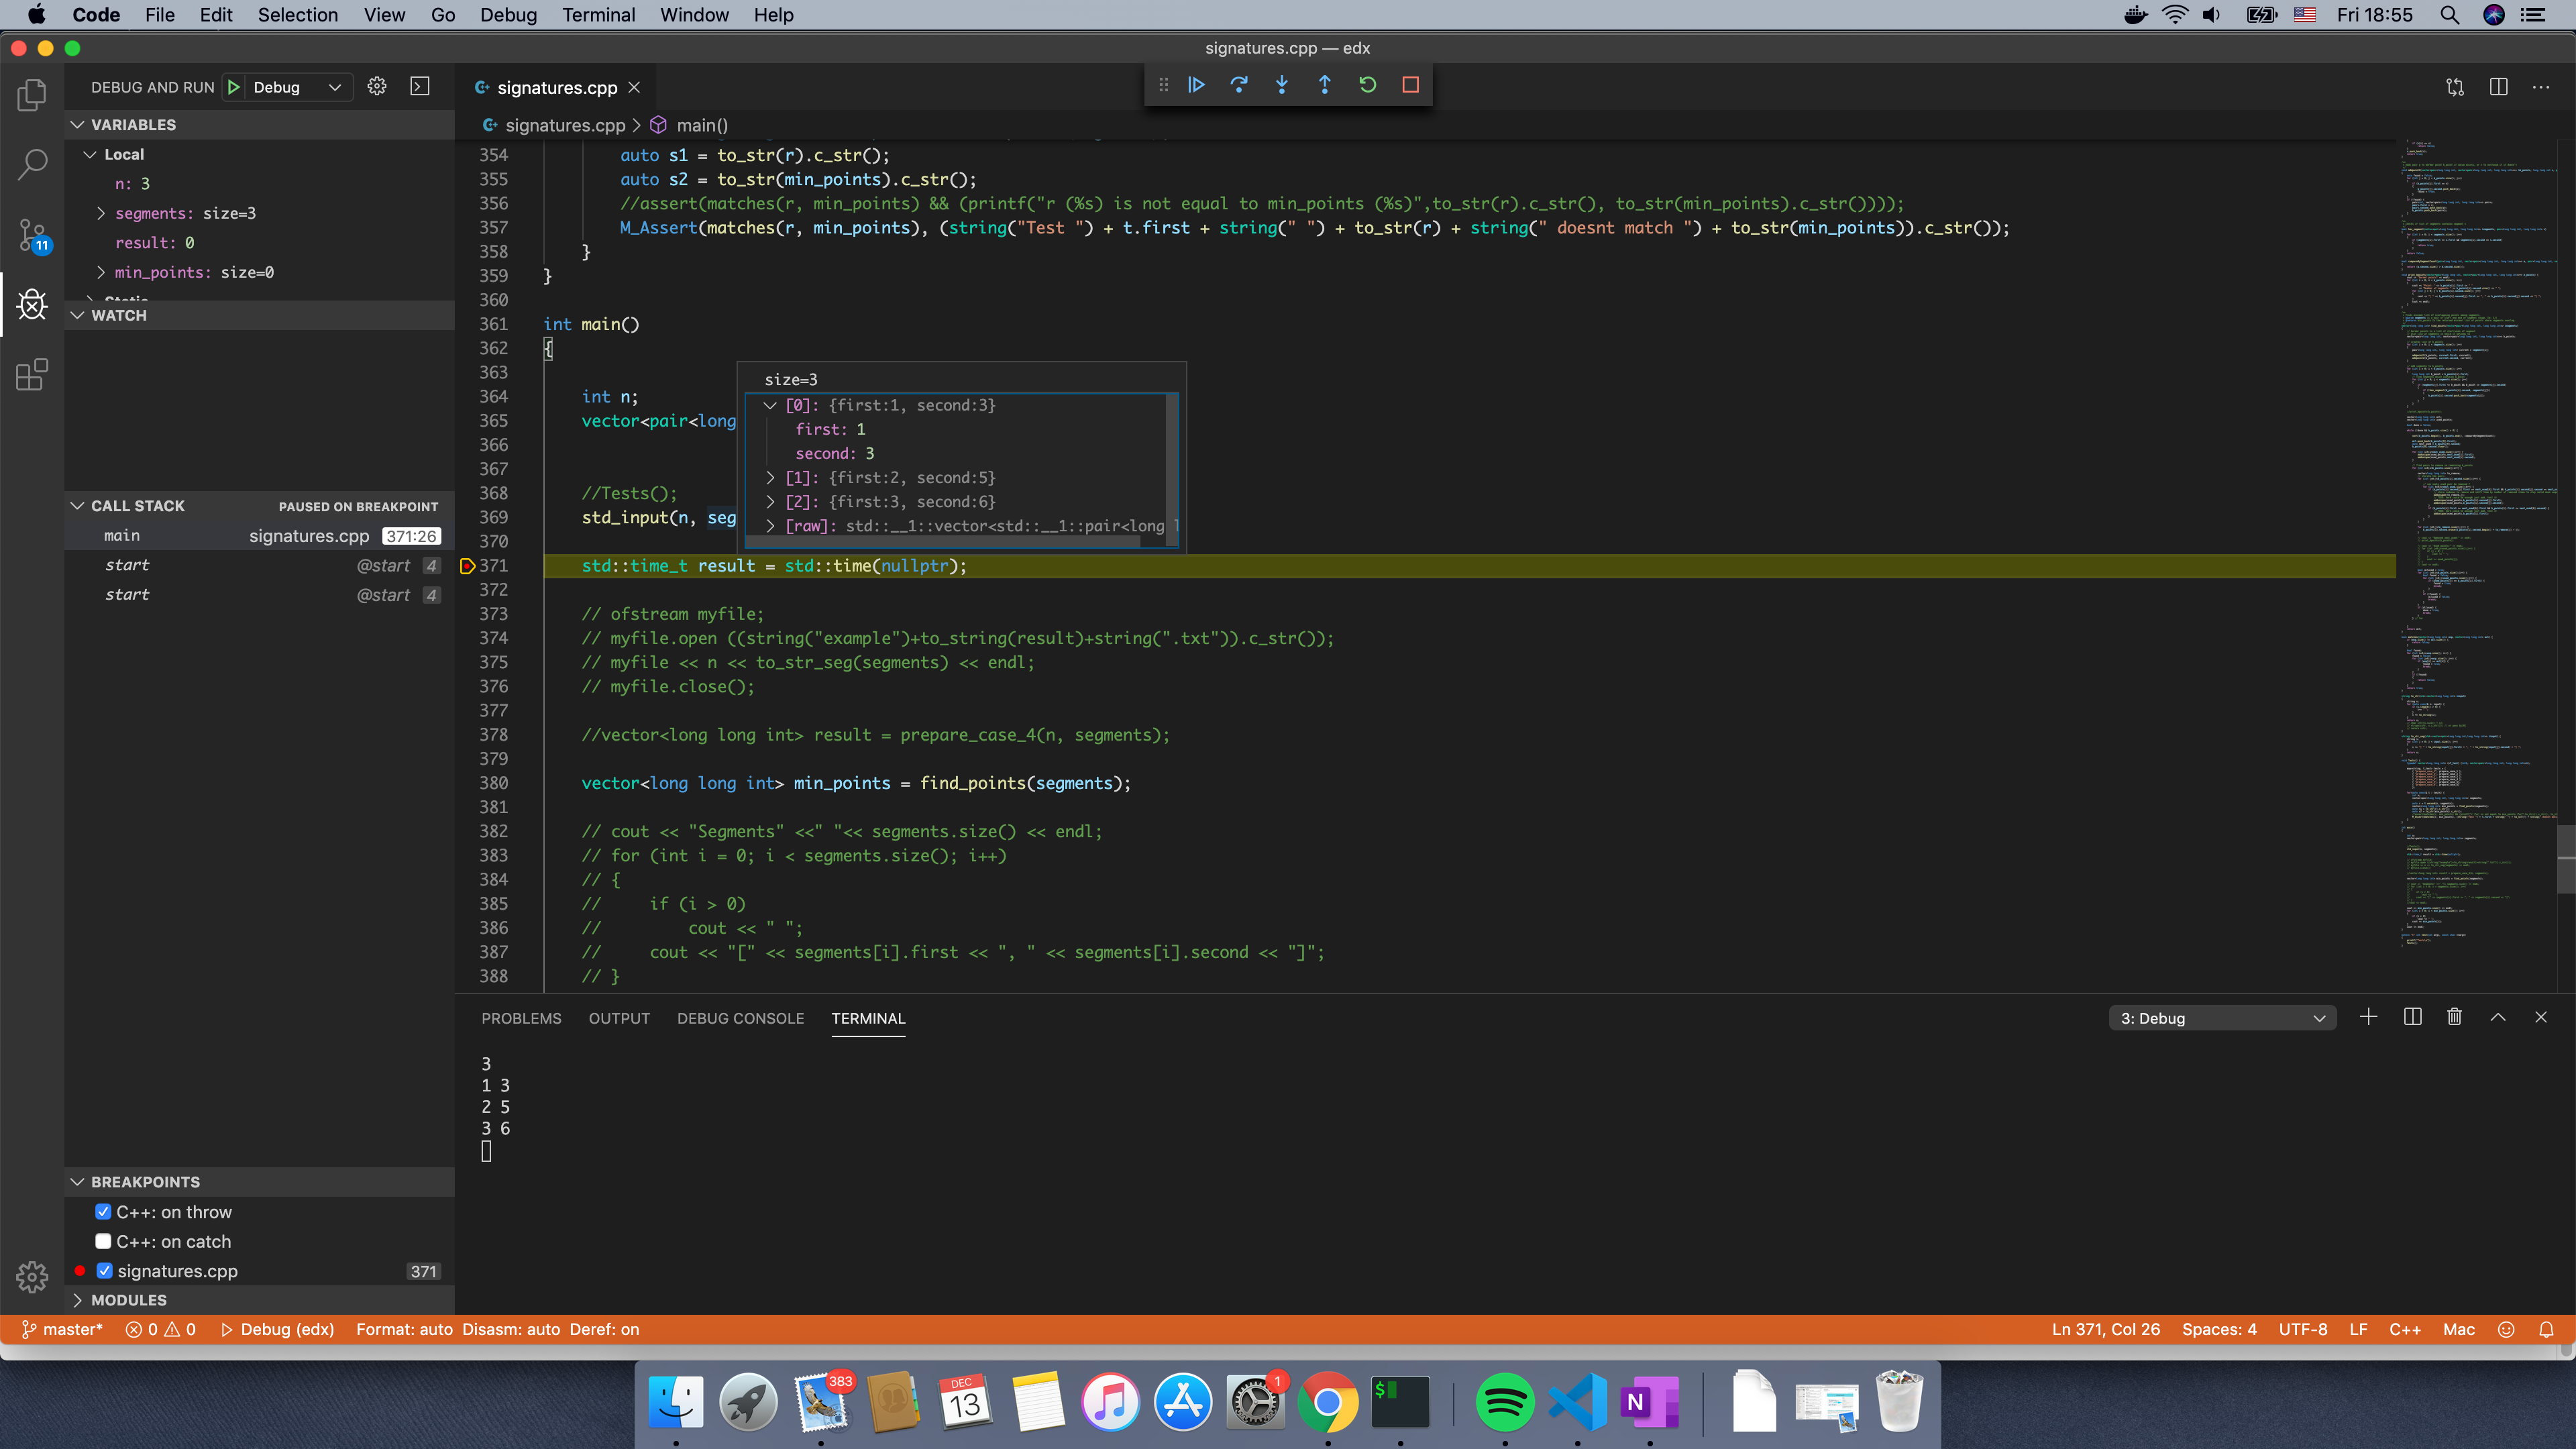Viewport: 2576px width, 1449px height.
Task: Open the Selection menu
Action: pos(297,15)
